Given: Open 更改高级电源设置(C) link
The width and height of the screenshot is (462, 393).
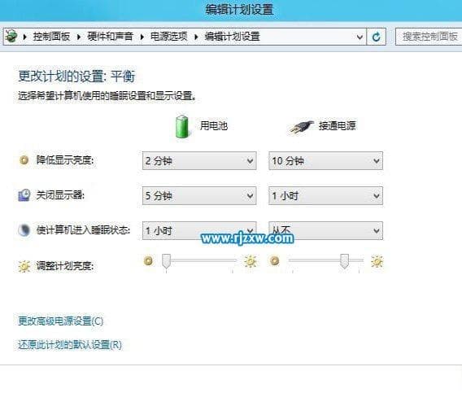Looking at the screenshot, I should tap(61, 321).
